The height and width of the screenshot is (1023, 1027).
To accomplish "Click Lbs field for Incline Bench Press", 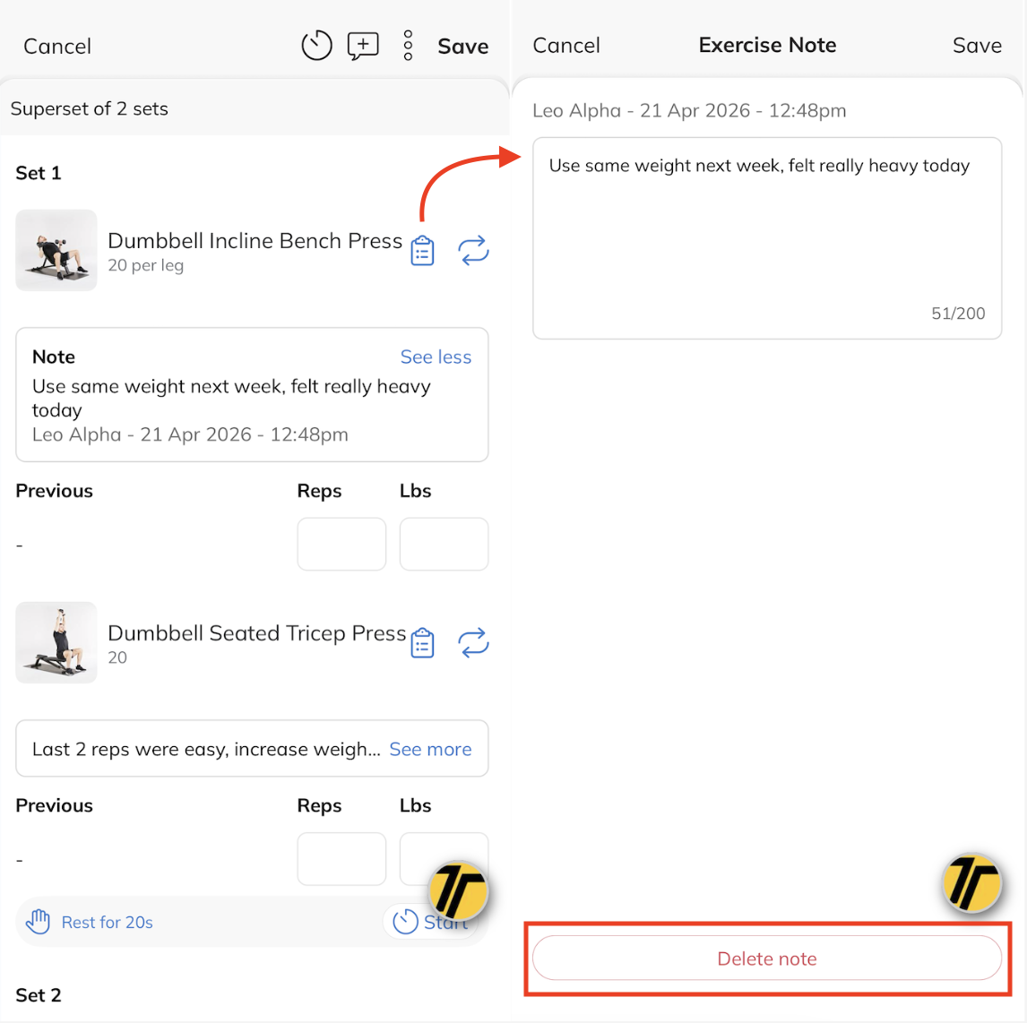I will [x=444, y=544].
